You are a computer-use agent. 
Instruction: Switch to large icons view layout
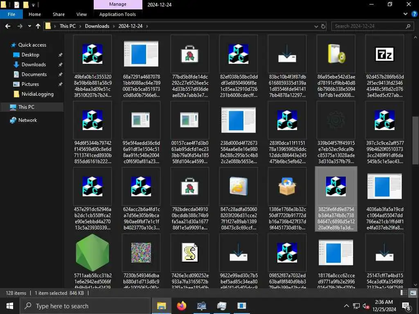(x=413, y=293)
